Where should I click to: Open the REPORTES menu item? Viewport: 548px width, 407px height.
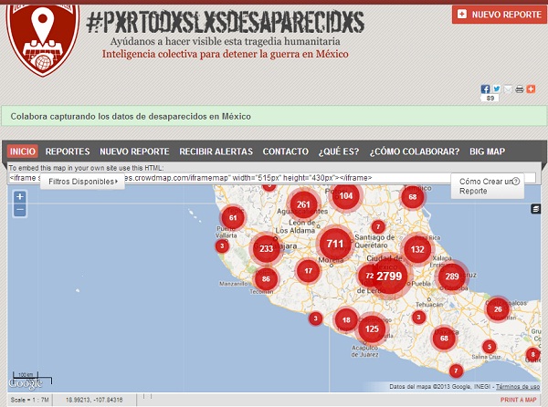(x=68, y=151)
